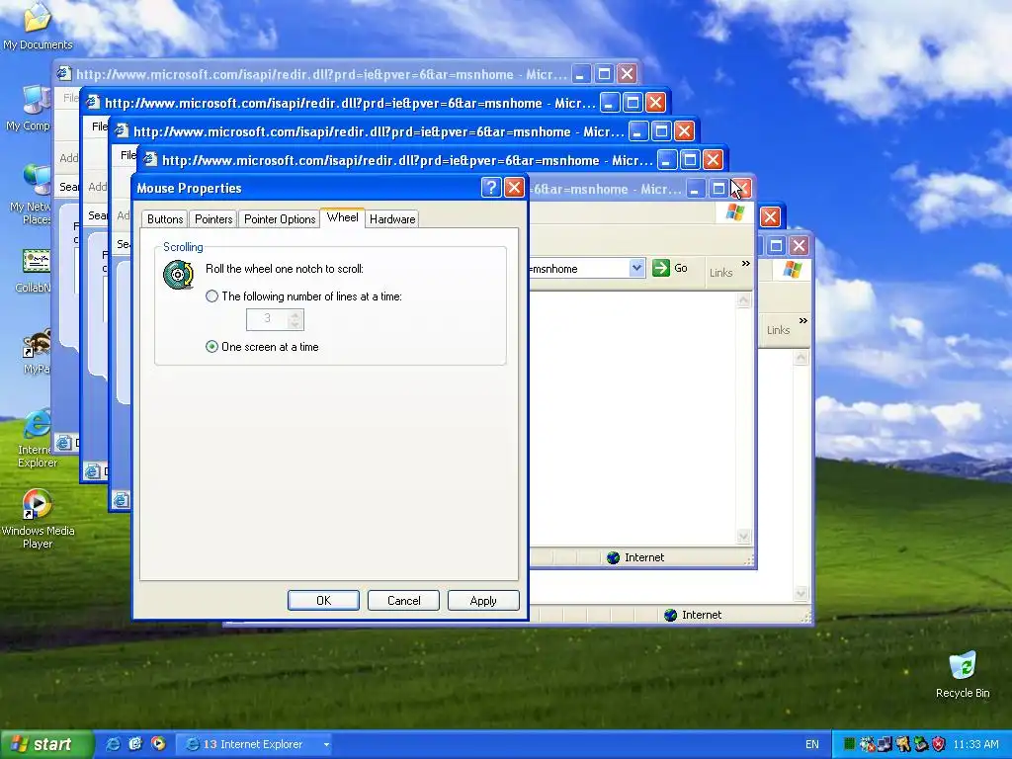Click Show Desktop quick launch icon

point(134,744)
